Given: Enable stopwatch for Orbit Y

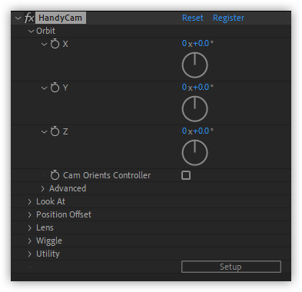Looking at the screenshot, I should (55, 88).
